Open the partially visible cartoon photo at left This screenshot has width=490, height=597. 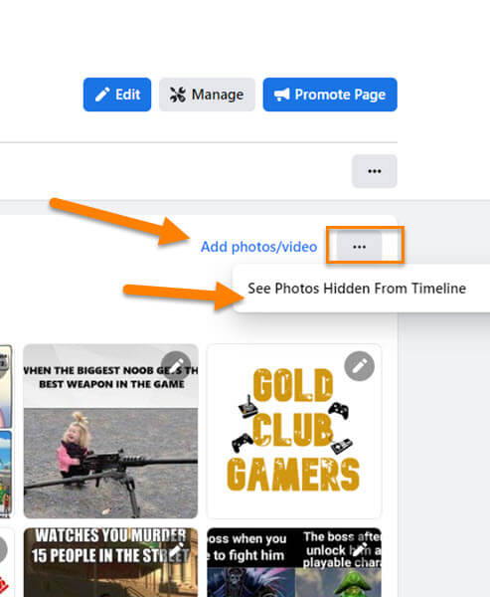(x=6, y=431)
